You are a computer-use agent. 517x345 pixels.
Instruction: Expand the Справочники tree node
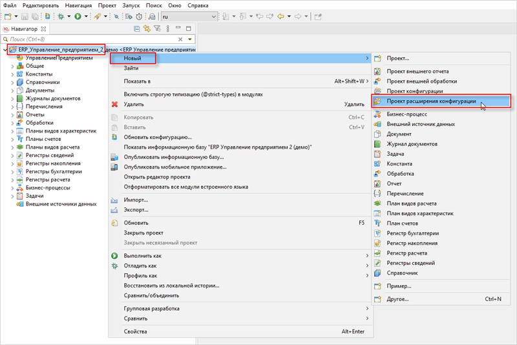point(12,82)
